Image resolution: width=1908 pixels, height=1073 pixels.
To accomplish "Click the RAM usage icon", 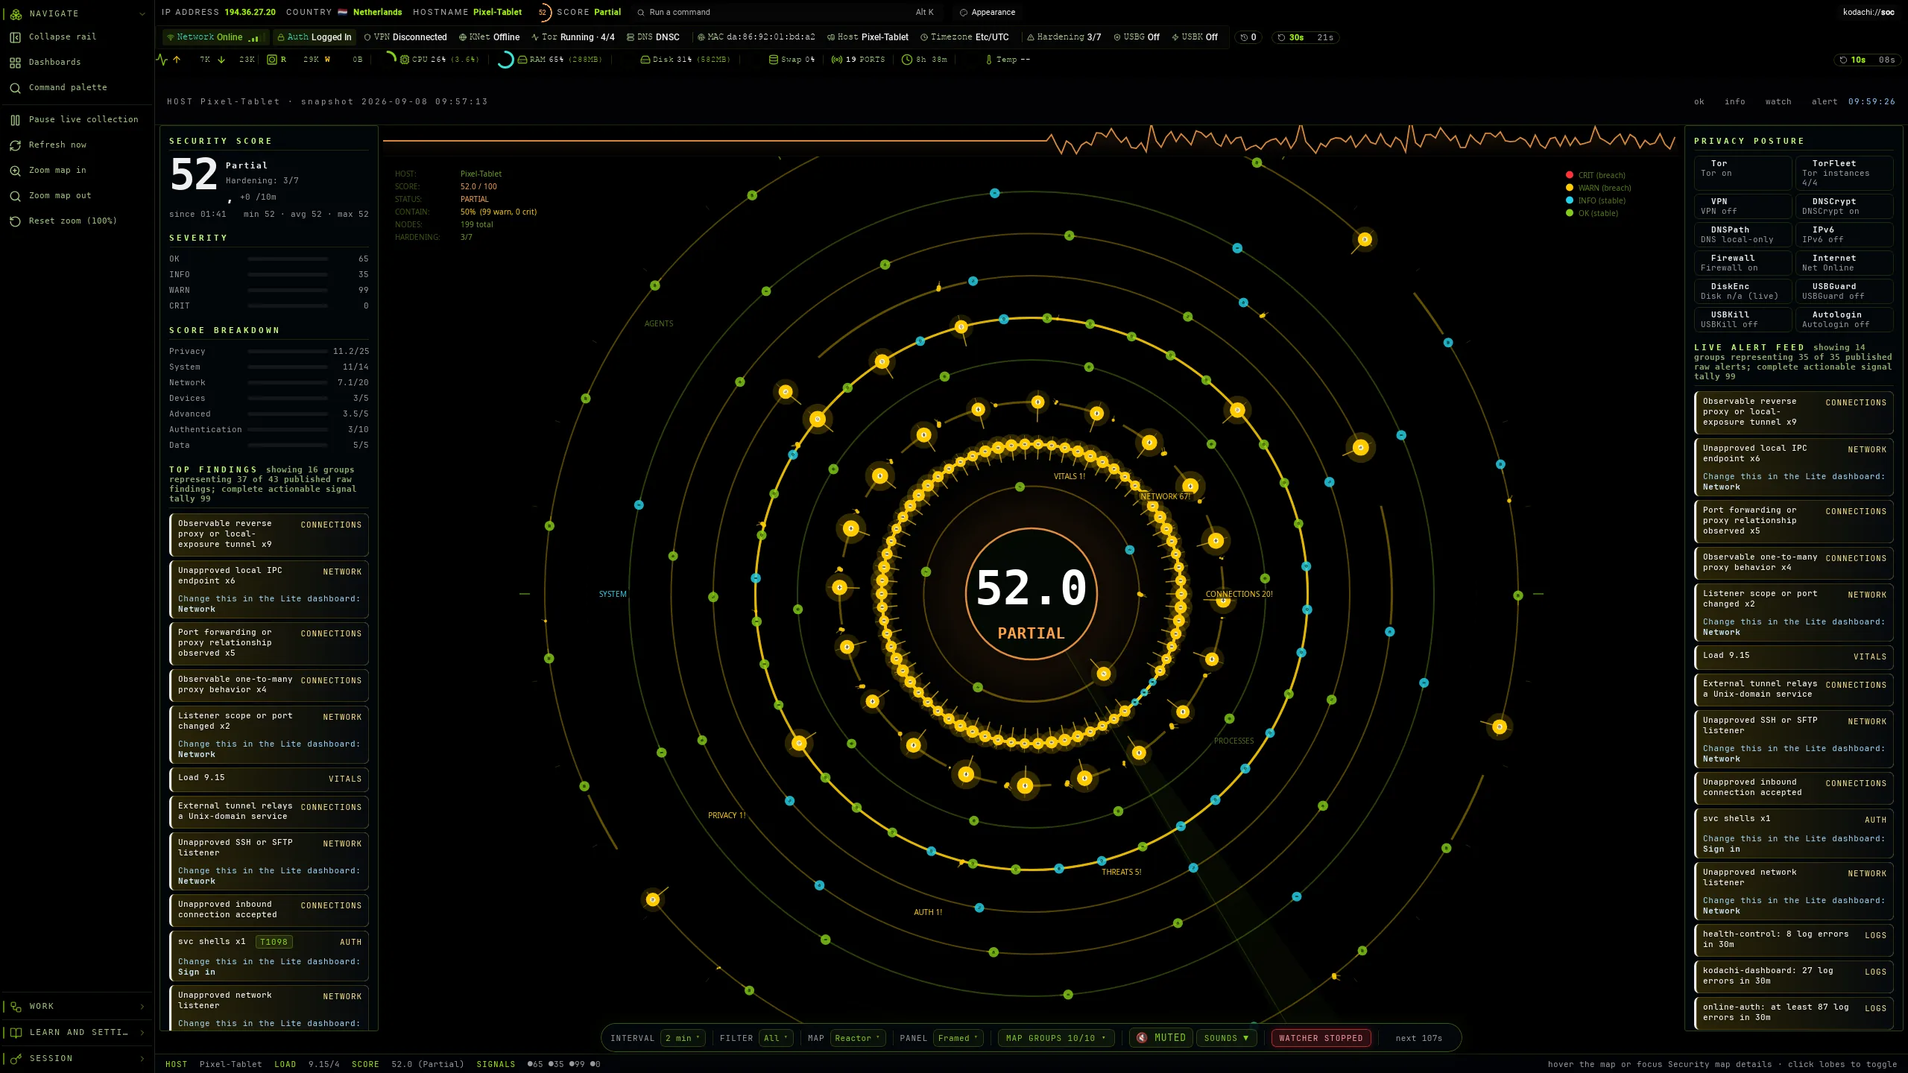I will tap(522, 60).
